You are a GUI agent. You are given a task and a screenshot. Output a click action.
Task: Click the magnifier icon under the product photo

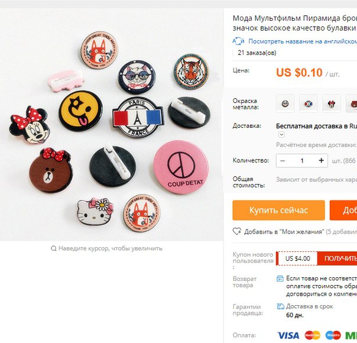[x=54, y=248]
